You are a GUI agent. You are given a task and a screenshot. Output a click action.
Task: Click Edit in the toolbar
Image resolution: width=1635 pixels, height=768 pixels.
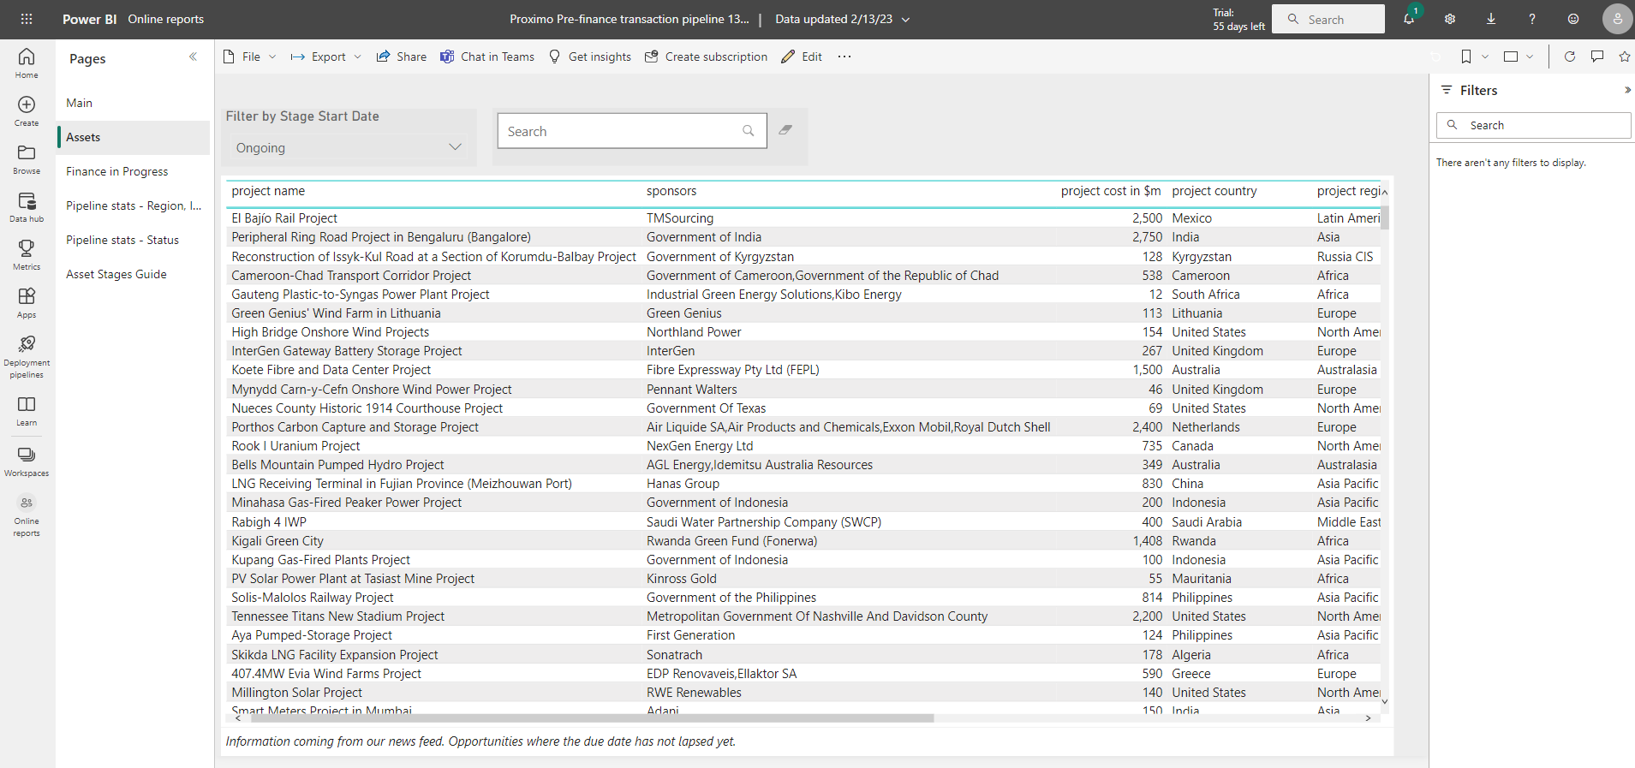(802, 57)
